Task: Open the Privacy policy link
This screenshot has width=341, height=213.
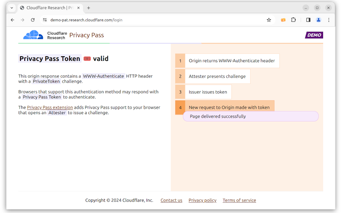Action: coord(202,200)
